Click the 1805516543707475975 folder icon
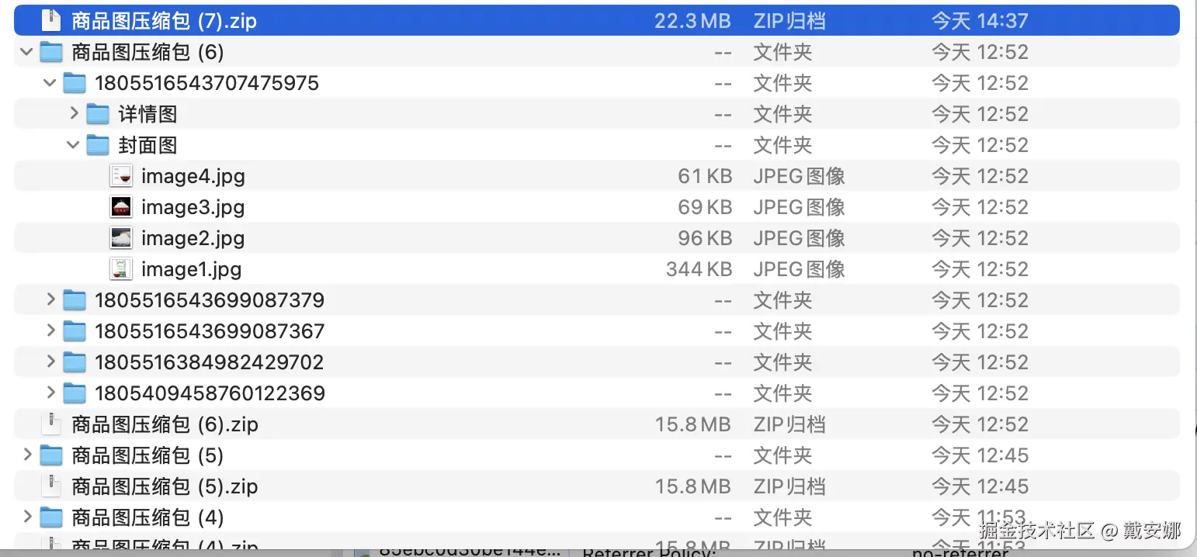The height and width of the screenshot is (557, 1197). 74,83
